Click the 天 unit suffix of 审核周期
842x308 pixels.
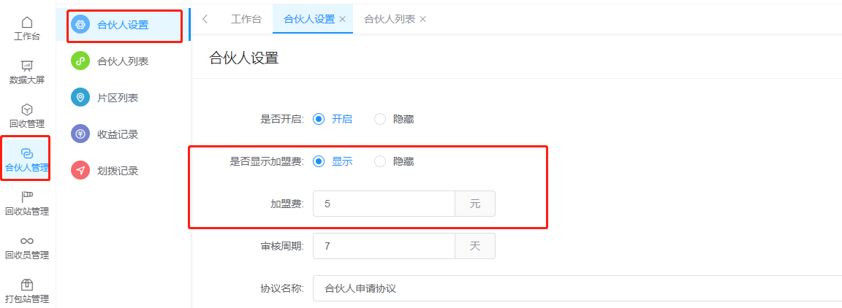(475, 246)
